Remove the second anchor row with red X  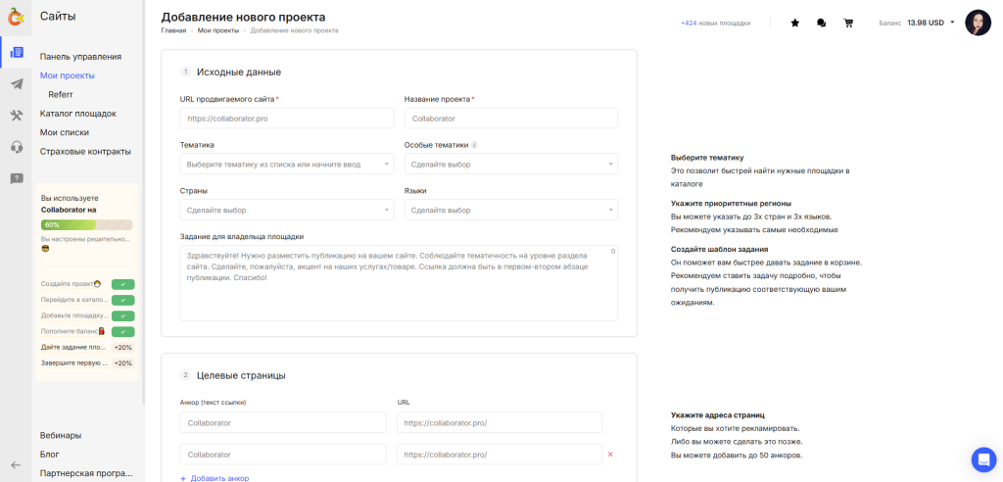coord(610,455)
